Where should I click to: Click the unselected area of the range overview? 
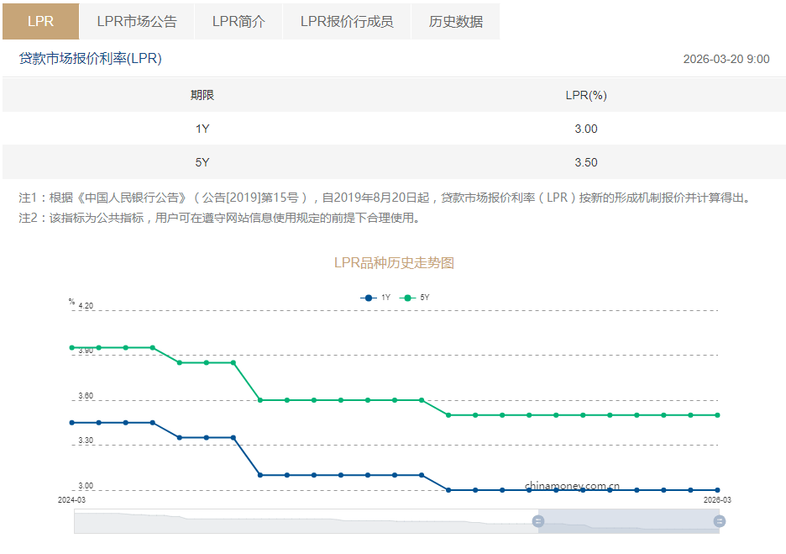point(306,521)
